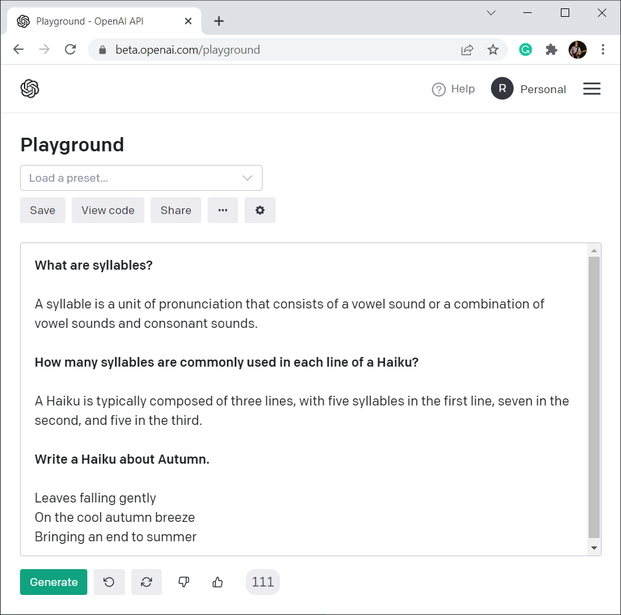621x615 pixels.
Task: Click the line 'On the cool autumn breeze'
Action: [x=115, y=517]
